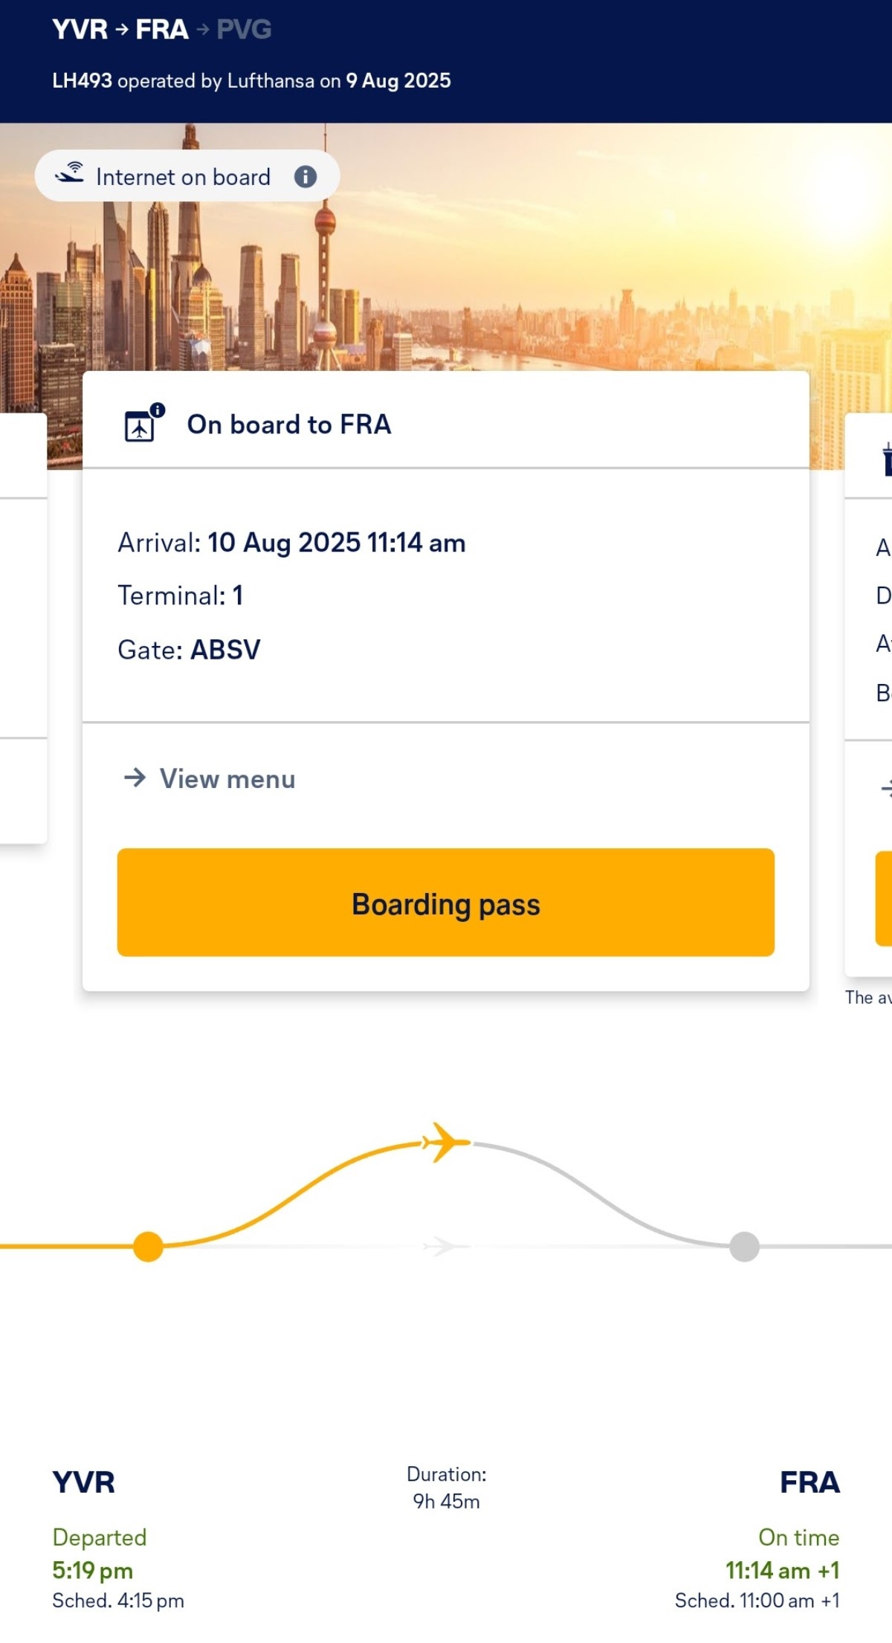Open the Internet on board pill
The width and height of the screenshot is (892, 1643).
[x=187, y=176]
